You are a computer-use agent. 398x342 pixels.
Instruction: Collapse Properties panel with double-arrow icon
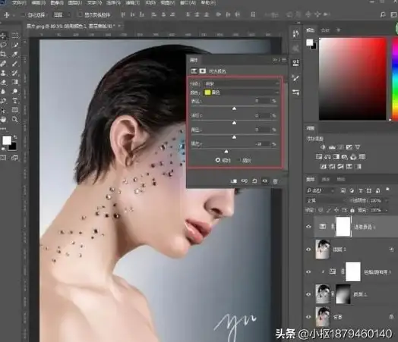click(x=275, y=60)
